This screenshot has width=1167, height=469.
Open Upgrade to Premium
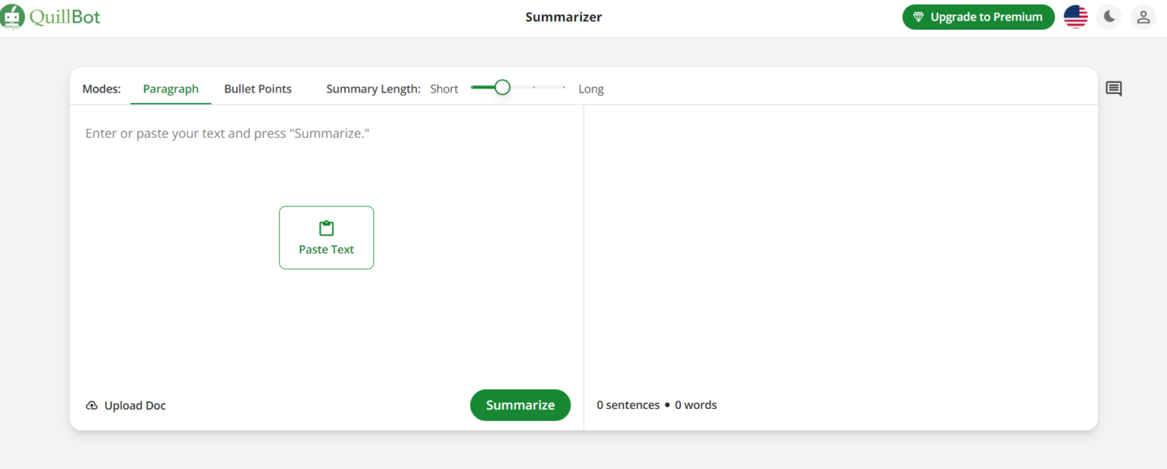[x=979, y=16]
